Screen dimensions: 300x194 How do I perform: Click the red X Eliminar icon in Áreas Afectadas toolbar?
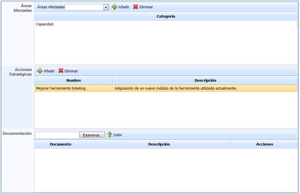tap(136, 7)
